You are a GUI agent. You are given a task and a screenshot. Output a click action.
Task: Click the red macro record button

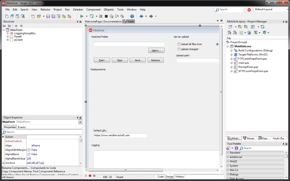pyautogui.click(x=90, y=176)
